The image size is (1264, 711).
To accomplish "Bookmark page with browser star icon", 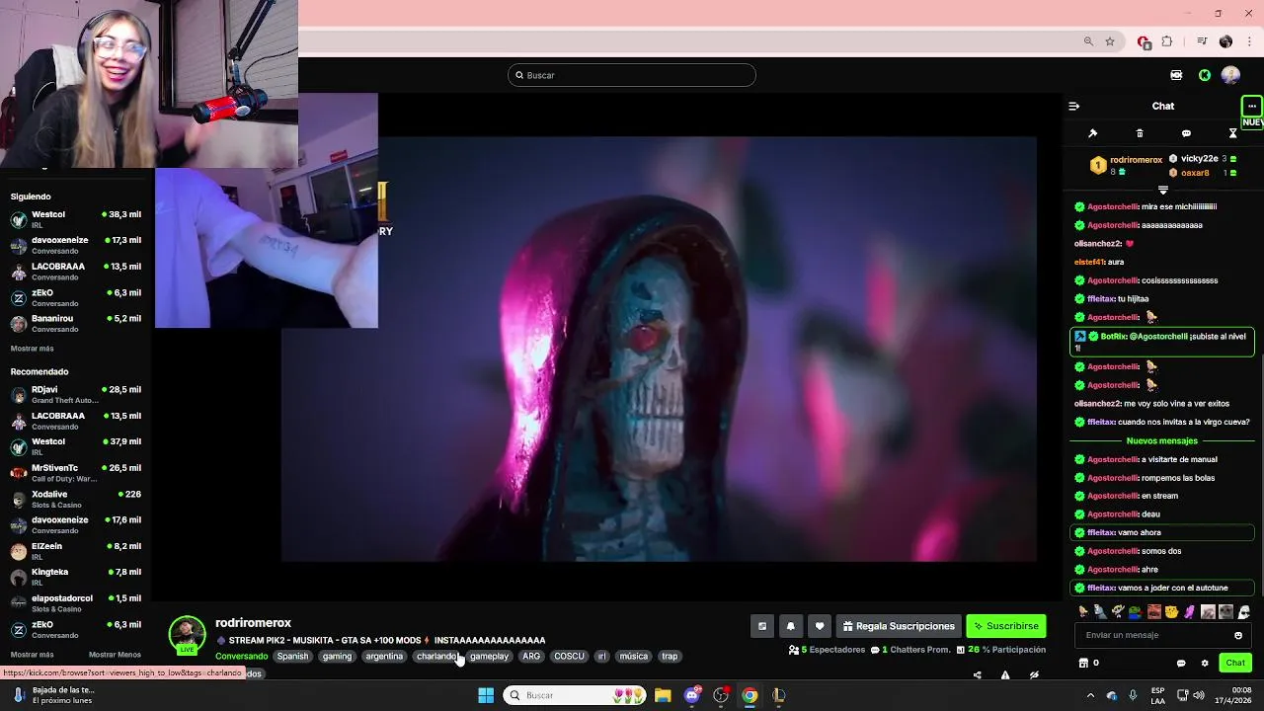I will click(1110, 41).
